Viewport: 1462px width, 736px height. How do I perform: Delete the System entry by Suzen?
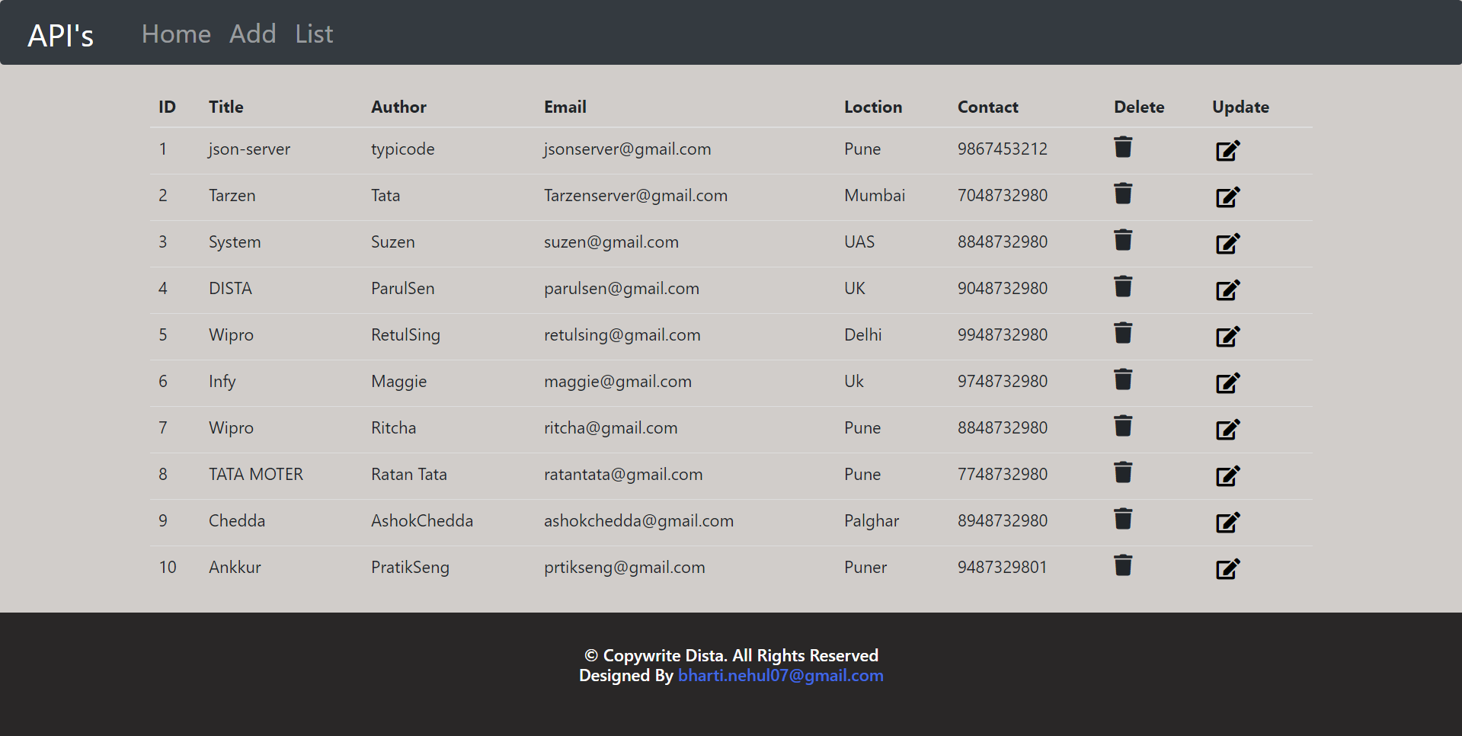click(x=1123, y=240)
